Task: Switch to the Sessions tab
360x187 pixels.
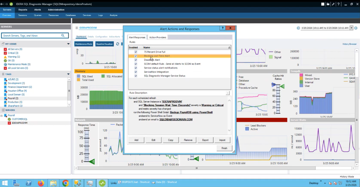Action: tap(23, 15)
